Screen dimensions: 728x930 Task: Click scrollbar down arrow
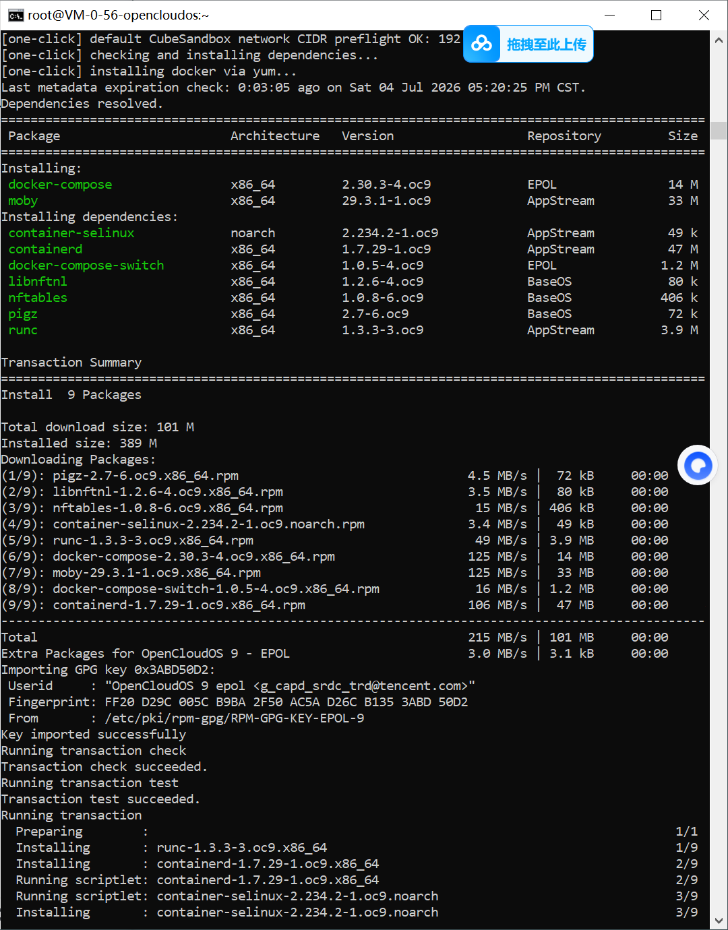tap(719, 920)
